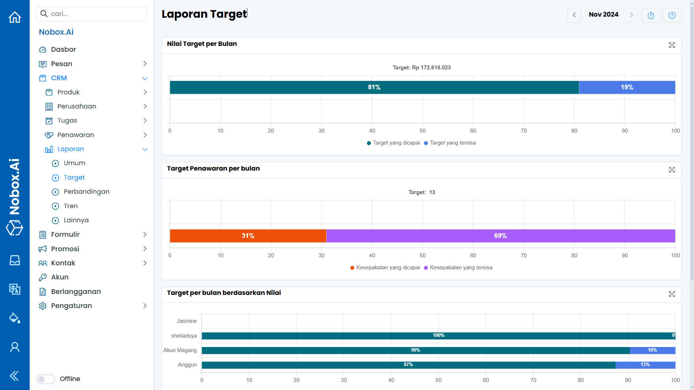Select the translation icon in the sidebar
The height and width of the screenshot is (390, 694).
click(14, 289)
